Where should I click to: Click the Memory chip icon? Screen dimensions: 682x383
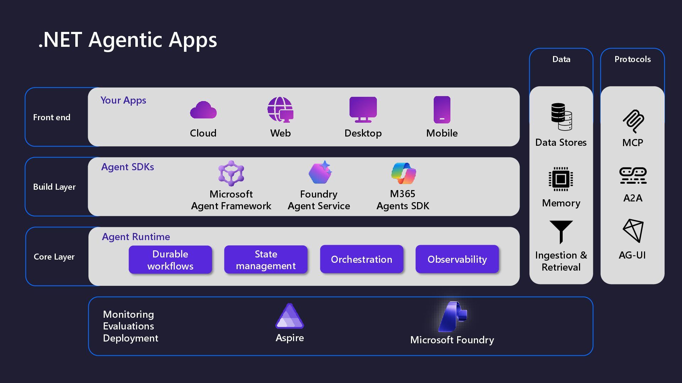pos(561,179)
